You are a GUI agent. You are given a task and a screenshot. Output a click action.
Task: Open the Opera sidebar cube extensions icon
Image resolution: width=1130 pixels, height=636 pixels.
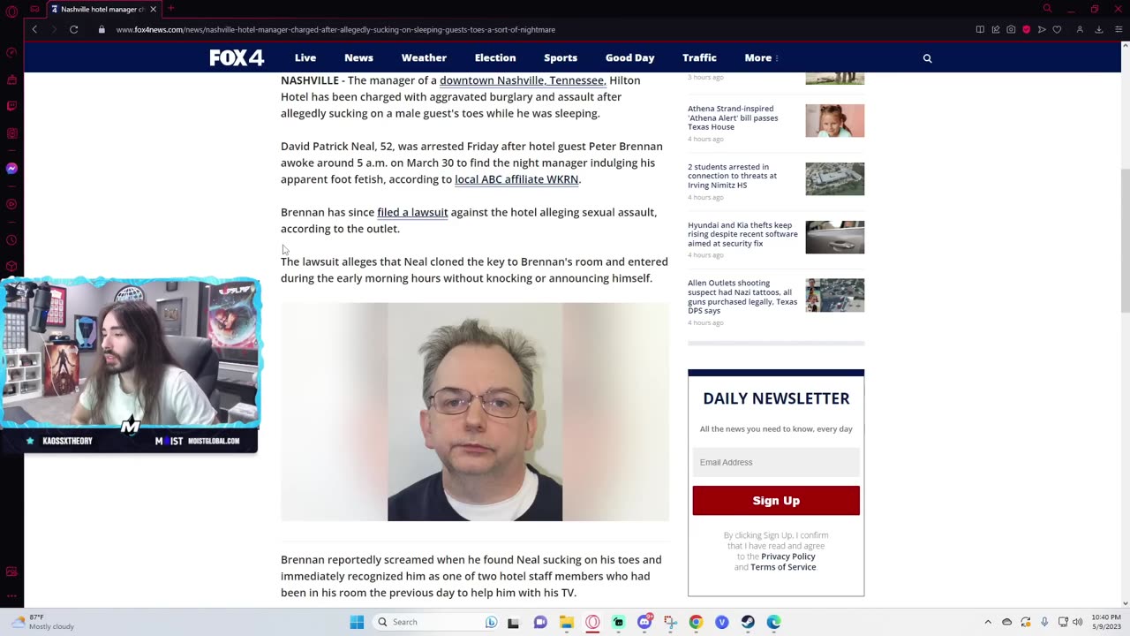pos(11,266)
